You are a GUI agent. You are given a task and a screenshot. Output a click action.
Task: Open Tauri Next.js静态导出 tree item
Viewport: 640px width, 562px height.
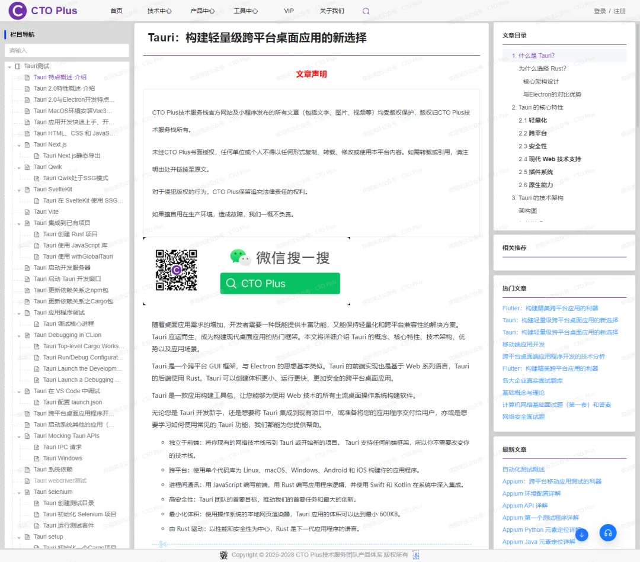[x=72, y=156]
